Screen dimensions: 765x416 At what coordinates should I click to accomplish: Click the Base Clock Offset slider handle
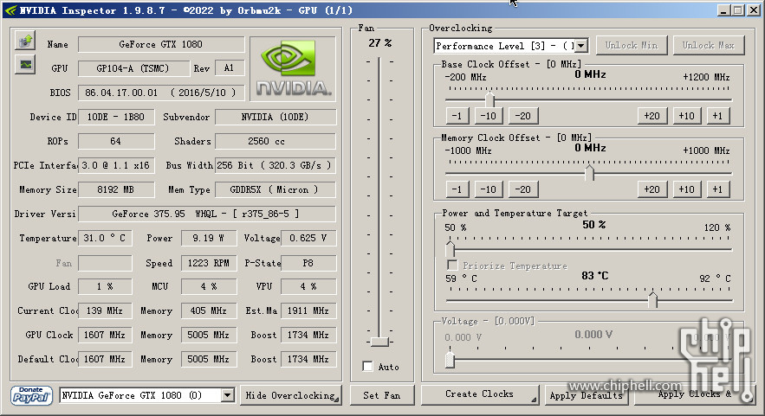click(x=490, y=99)
